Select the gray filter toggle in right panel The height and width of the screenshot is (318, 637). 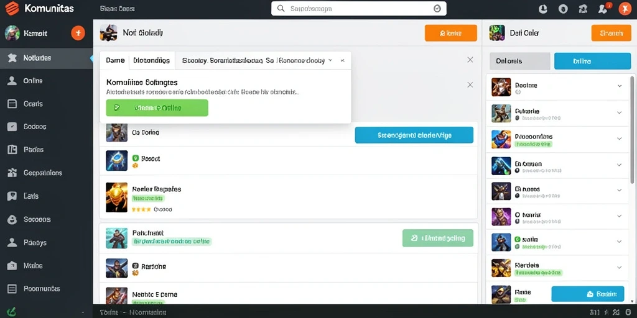(x=520, y=61)
